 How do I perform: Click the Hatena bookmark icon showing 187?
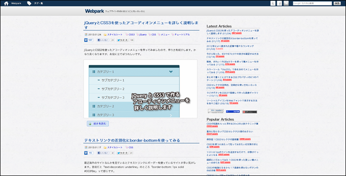coord(88,40)
